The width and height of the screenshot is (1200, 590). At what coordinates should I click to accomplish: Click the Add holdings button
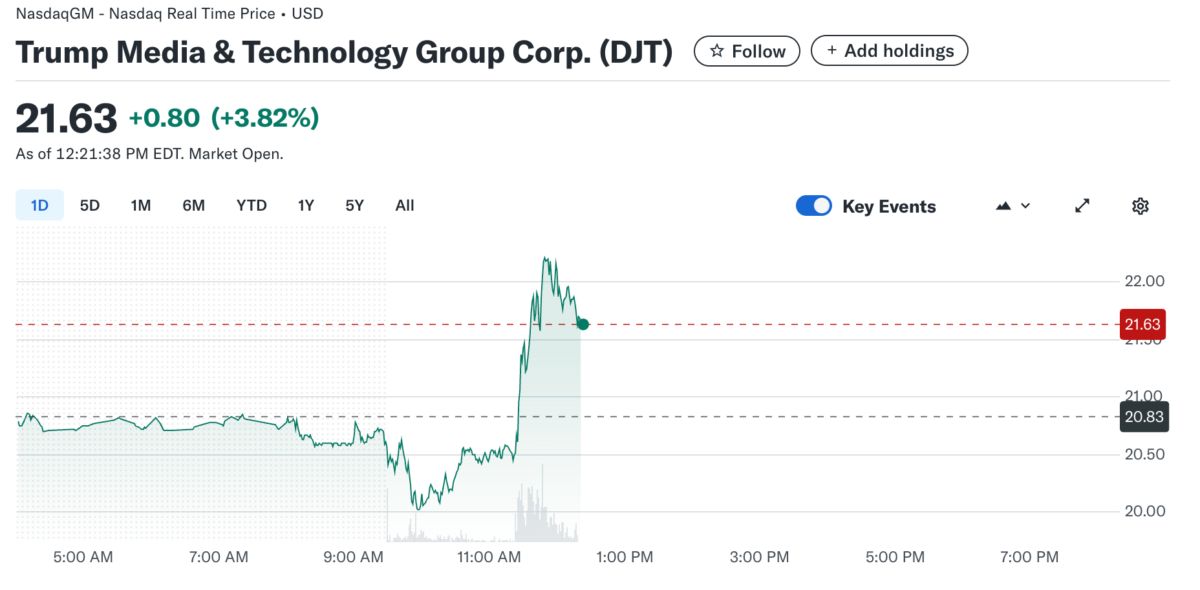[x=889, y=50]
